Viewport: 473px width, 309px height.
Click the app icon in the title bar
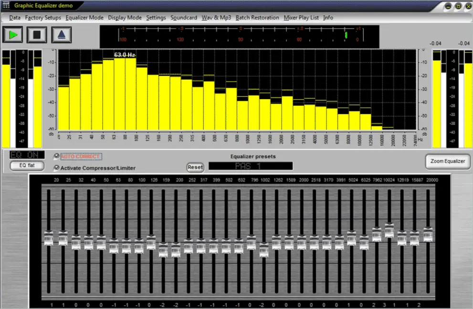click(6, 5)
